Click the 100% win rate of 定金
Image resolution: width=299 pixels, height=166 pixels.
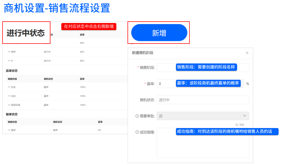click(83, 87)
